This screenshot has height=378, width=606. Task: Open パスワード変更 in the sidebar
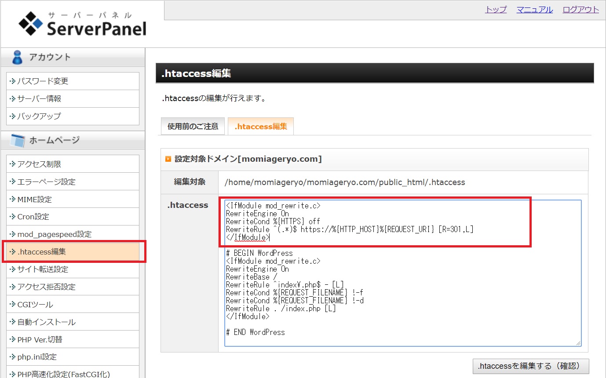[73, 81]
